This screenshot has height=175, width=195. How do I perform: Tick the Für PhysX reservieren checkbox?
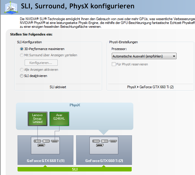[114, 64]
